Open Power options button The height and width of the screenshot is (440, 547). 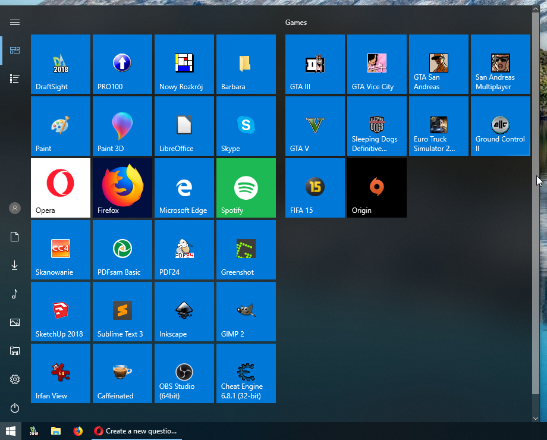pyautogui.click(x=15, y=408)
